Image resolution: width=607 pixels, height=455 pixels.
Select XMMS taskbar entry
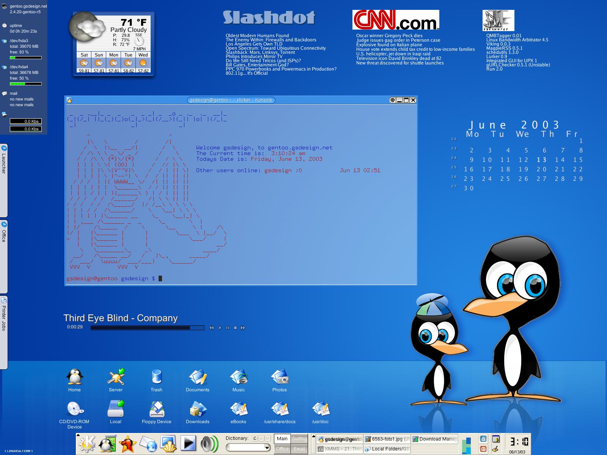click(340, 449)
